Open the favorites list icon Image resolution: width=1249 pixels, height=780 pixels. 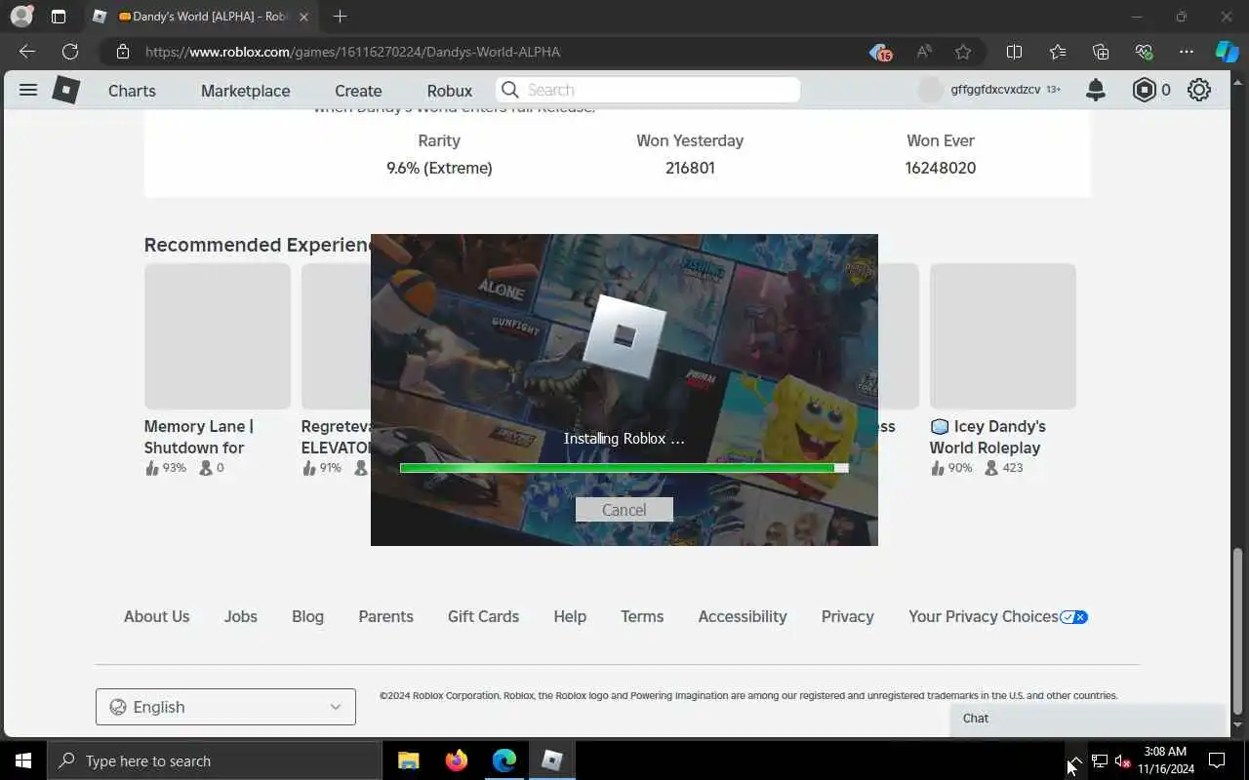(x=1058, y=52)
